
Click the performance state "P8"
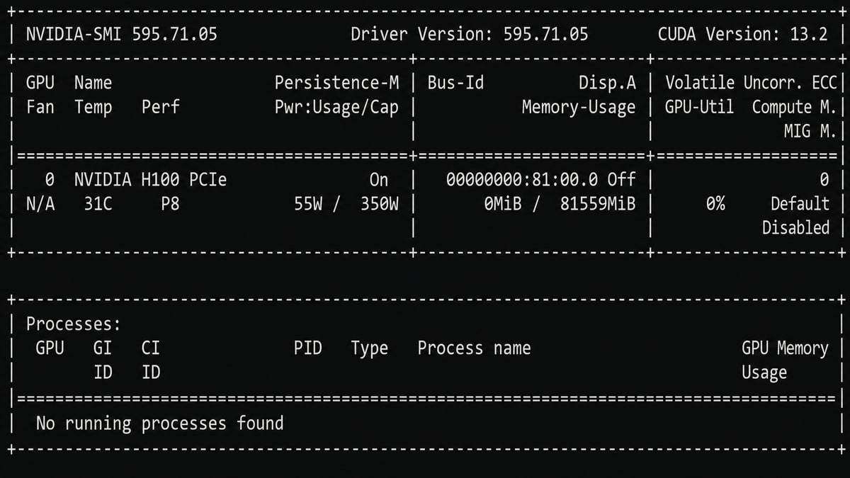pyautogui.click(x=170, y=204)
